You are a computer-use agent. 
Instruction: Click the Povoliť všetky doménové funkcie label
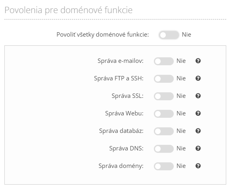tap(103, 35)
